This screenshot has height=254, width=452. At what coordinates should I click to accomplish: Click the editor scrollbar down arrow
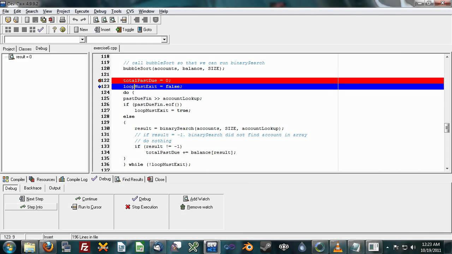click(x=447, y=169)
